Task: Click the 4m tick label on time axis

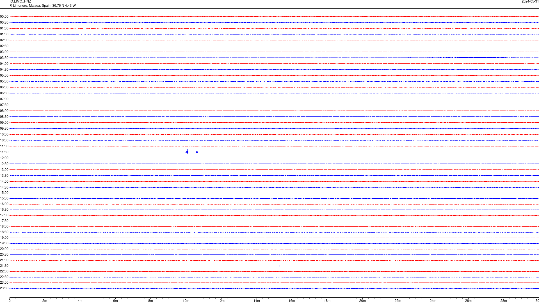Action: tap(80, 301)
